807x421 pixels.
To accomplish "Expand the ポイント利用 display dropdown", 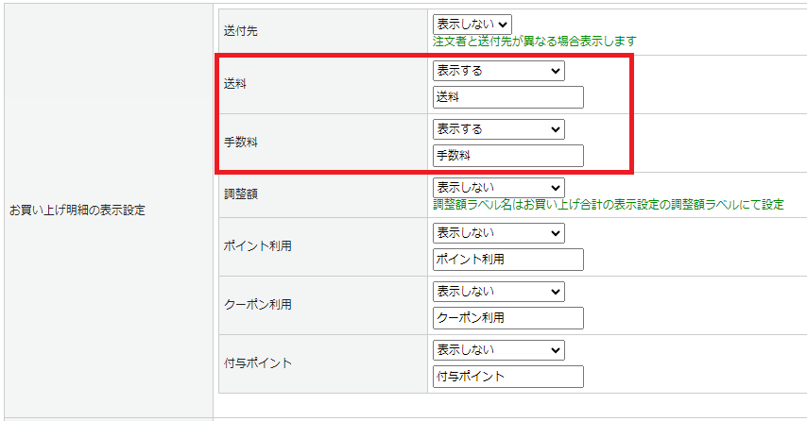I will 498,232.
